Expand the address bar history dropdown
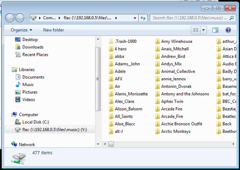 (135, 18)
